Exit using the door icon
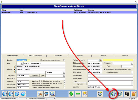138x100 pixels. tap(134, 94)
